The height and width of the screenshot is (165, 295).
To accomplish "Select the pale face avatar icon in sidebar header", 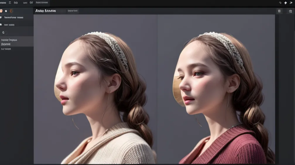I will pyautogui.click(x=1, y=11).
